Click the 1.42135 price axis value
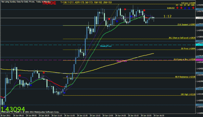This screenshot has height=117, width=203. pos(200,94)
